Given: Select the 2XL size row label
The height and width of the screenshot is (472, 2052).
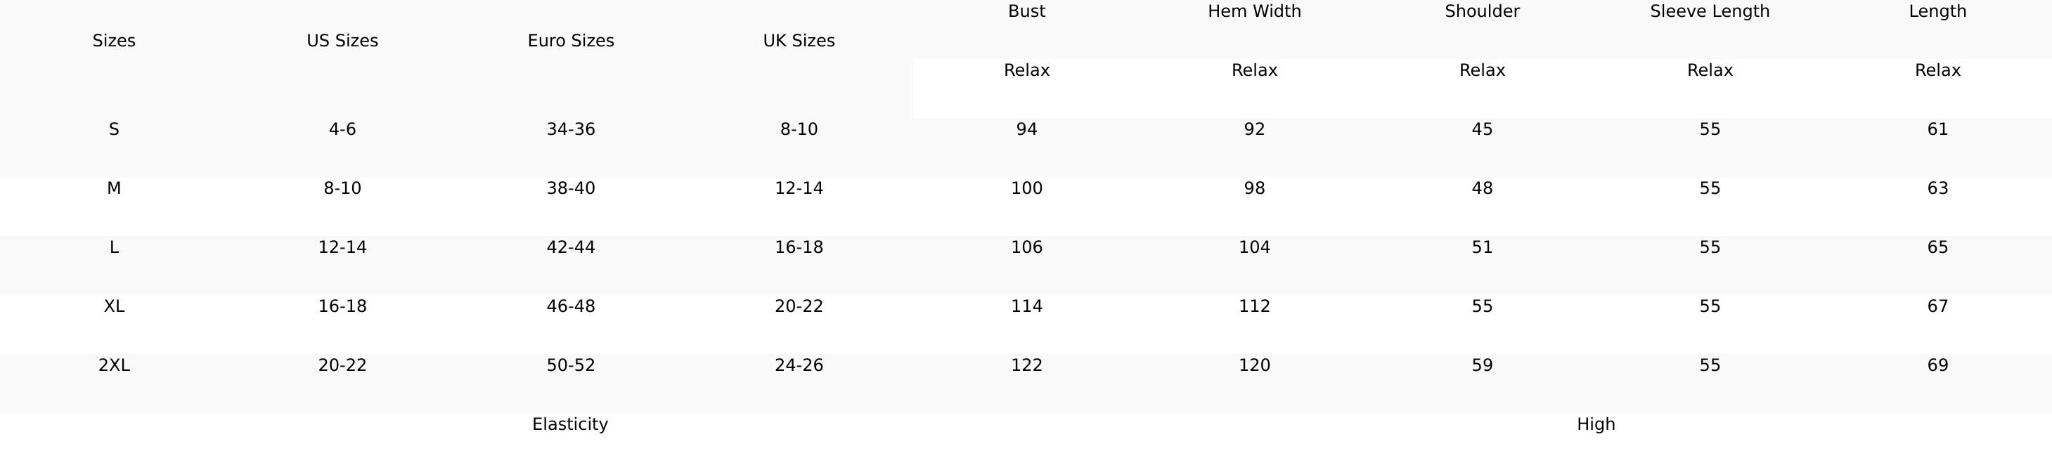Looking at the screenshot, I should tap(114, 365).
